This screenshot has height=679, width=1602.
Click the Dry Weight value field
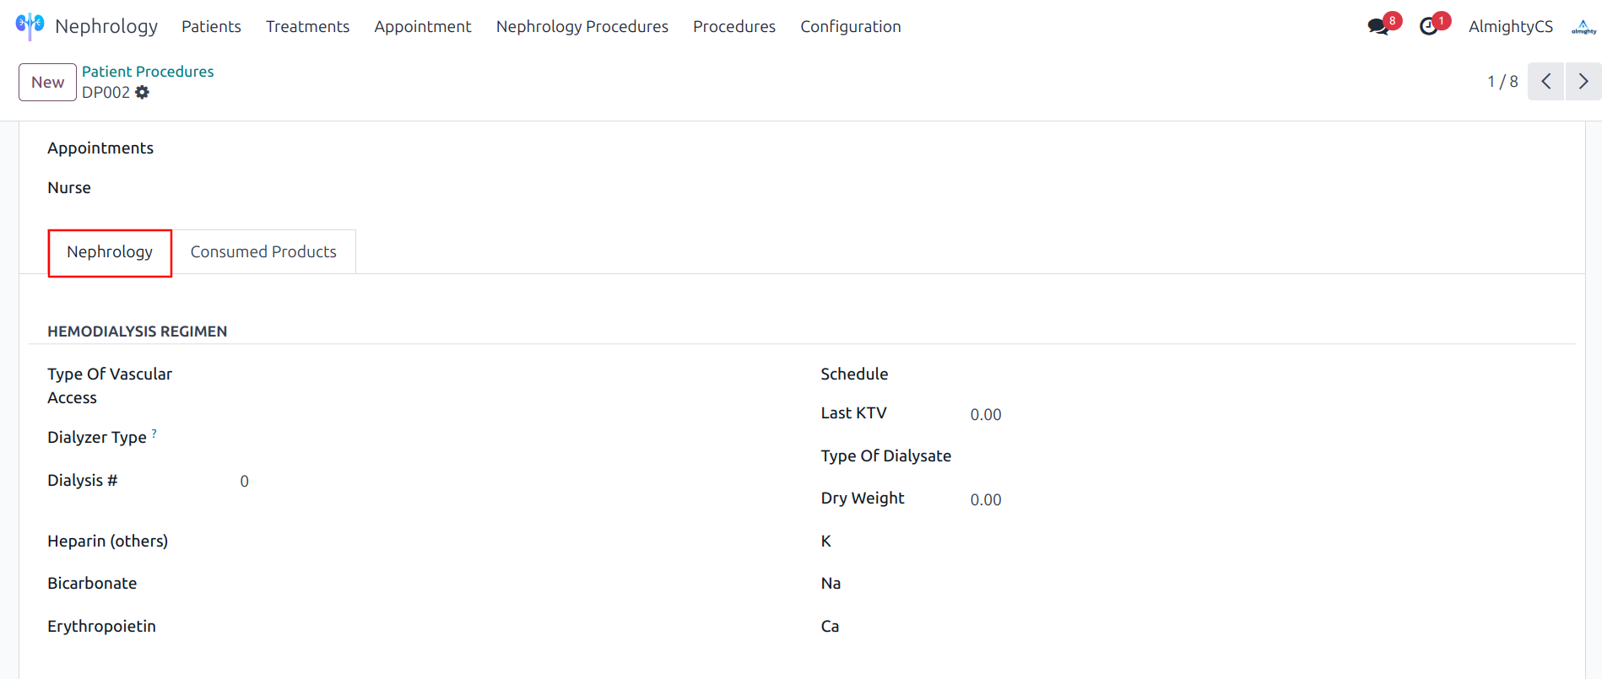coord(985,500)
